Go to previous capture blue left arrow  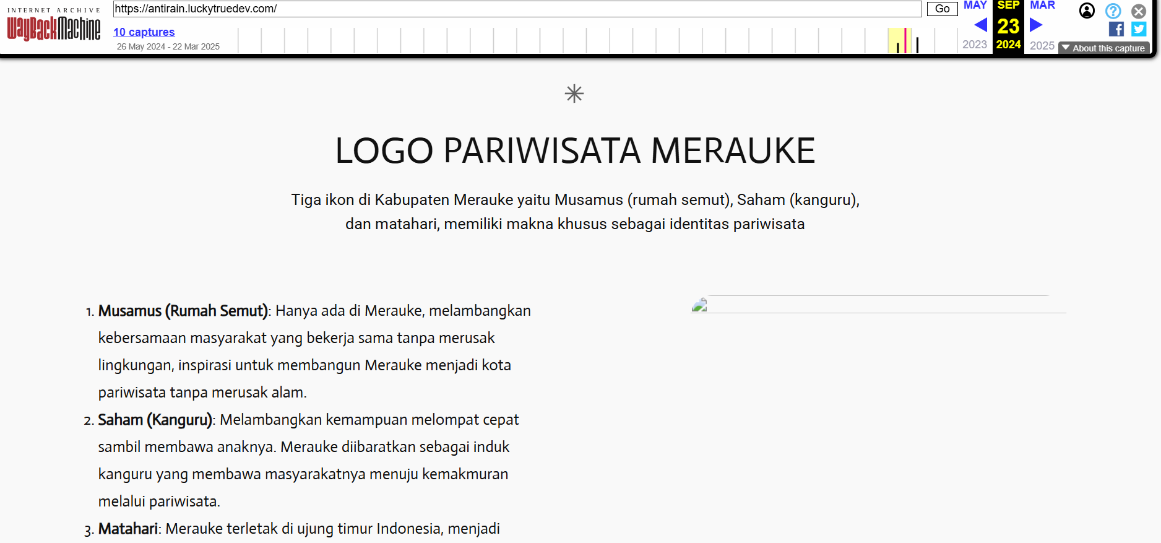pyautogui.click(x=980, y=25)
